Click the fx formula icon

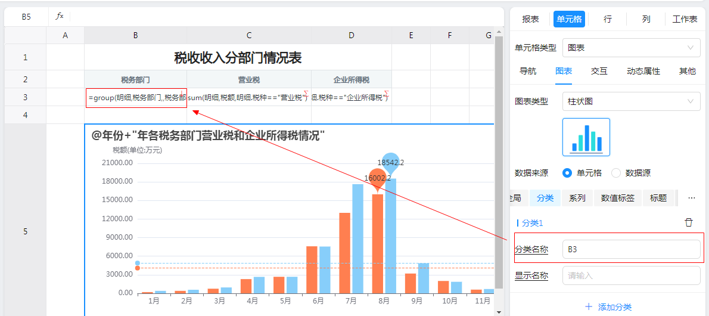(x=60, y=17)
